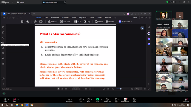Click Add Text tool
Screen dimensions: 191x107
pos(65,22)
